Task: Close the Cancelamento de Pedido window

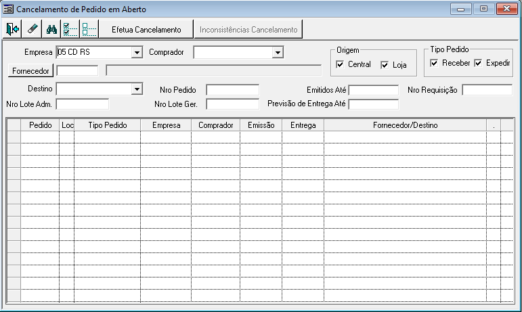Action: [x=506, y=9]
